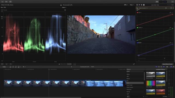Click the red curve top control point
This screenshot has width=175, height=98.
click(x=173, y=14)
